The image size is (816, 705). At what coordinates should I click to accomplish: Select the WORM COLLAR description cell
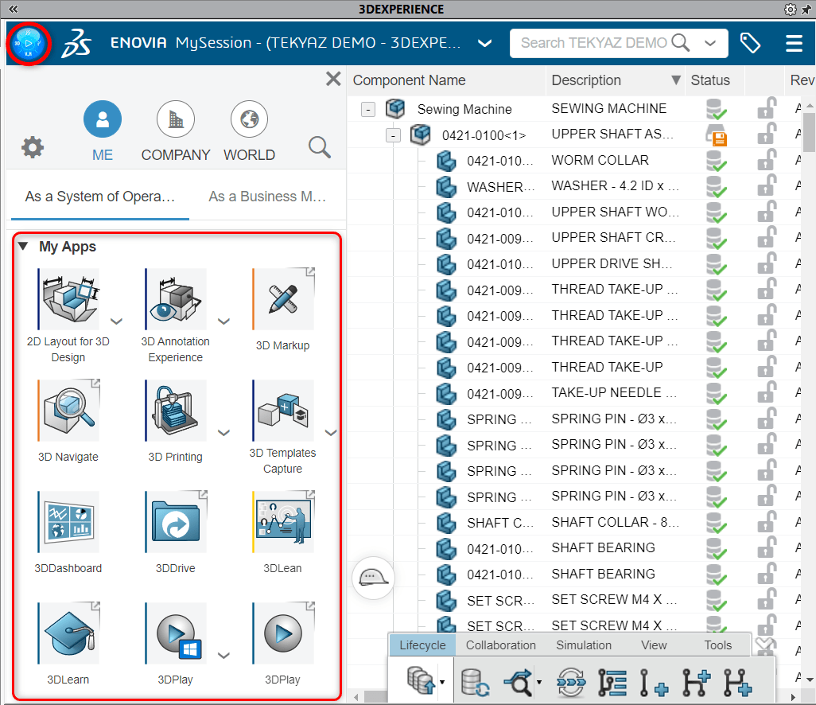600,160
